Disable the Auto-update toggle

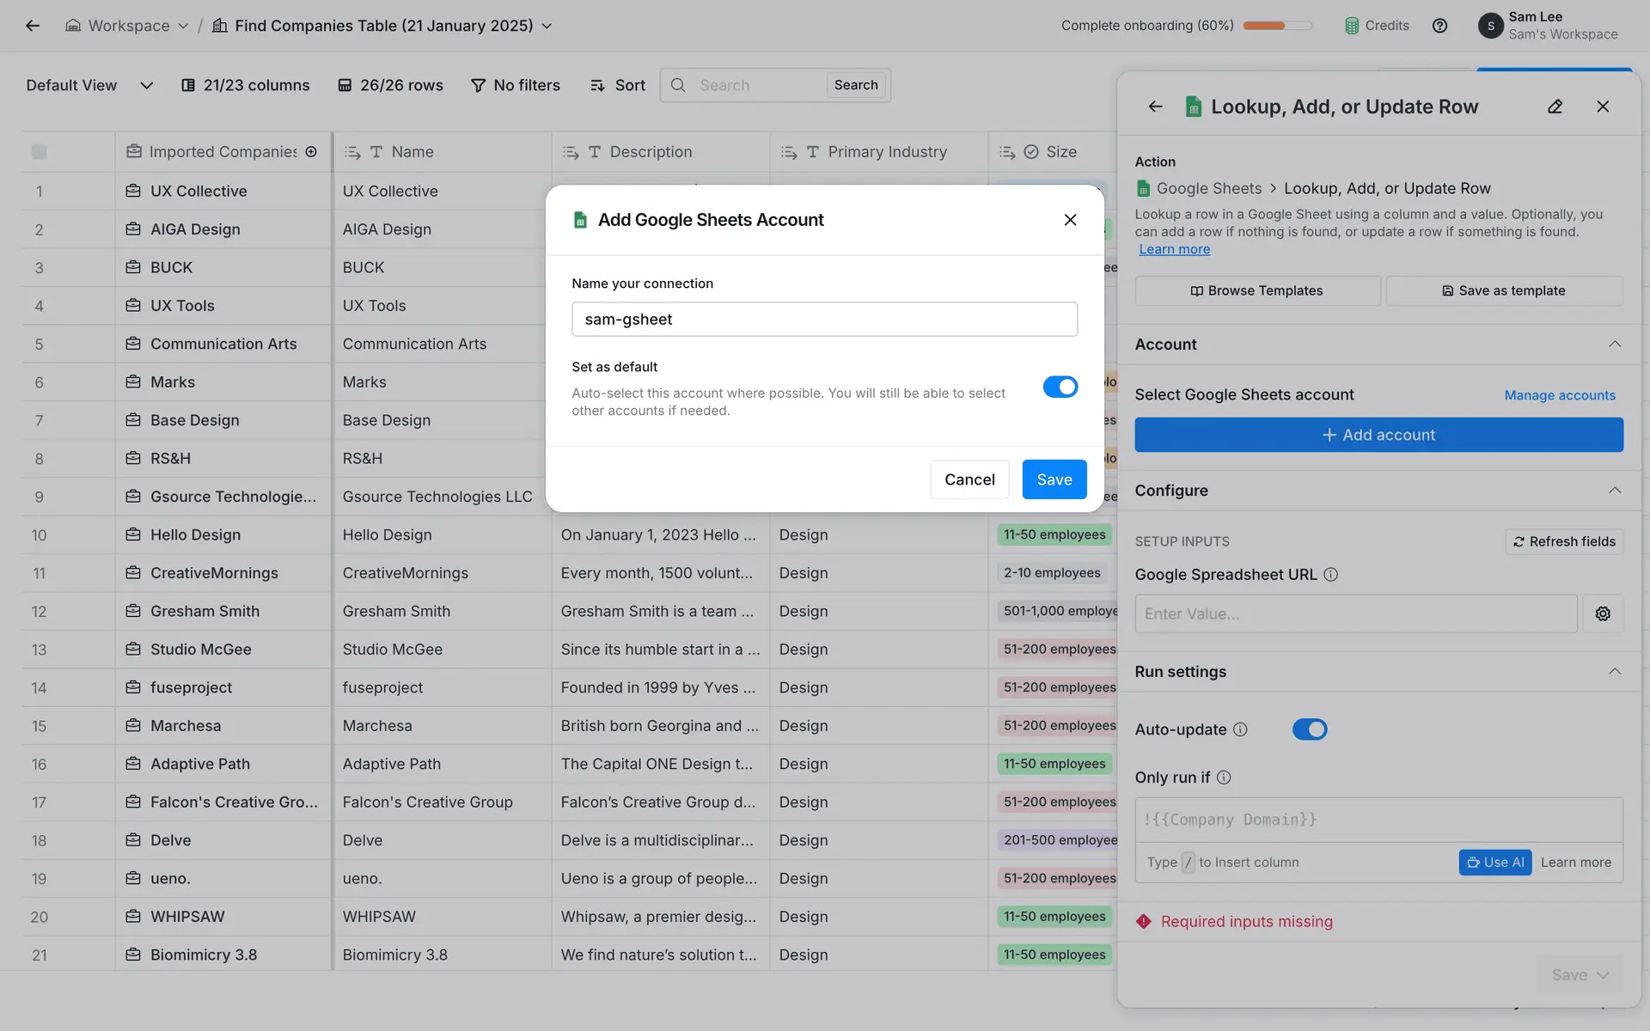click(x=1309, y=729)
